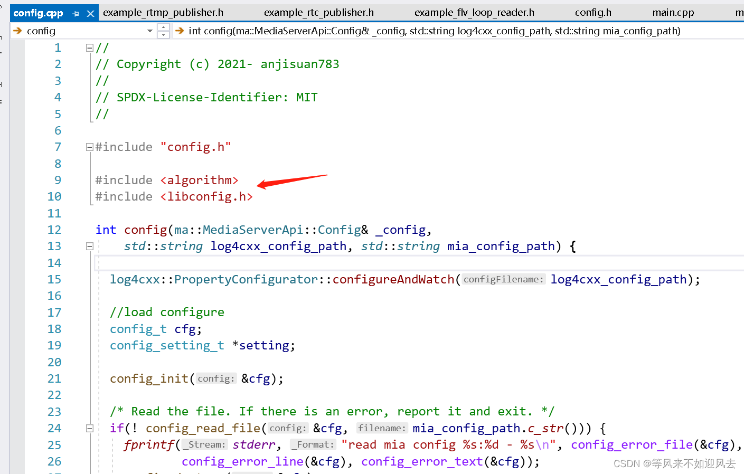Click the orange navigation arrow before int config signature

pyautogui.click(x=179, y=31)
